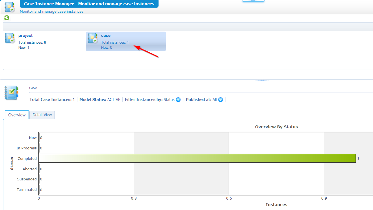The image size is (373, 210).
Task: Open the Filter Instances by Status dropdown
Action: pyautogui.click(x=178, y=100)
